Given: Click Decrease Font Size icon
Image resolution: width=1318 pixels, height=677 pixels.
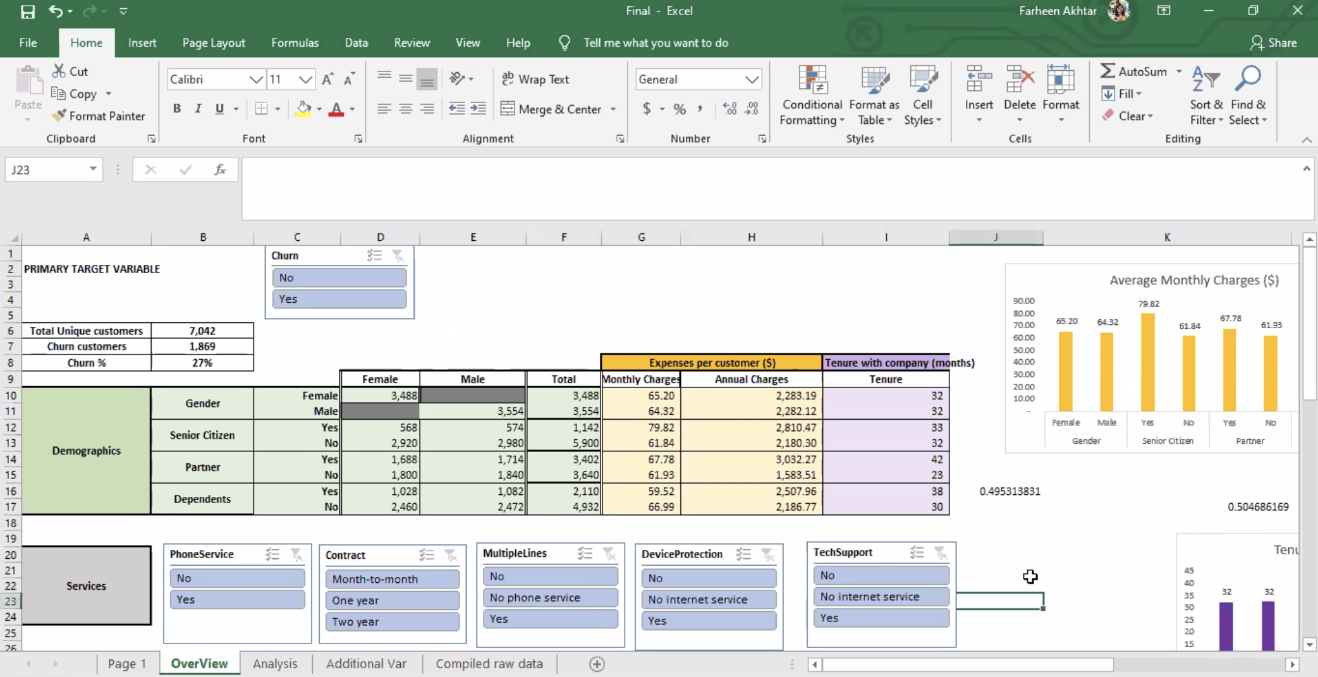Looking at the screenshot, I should tap(349, 79).
